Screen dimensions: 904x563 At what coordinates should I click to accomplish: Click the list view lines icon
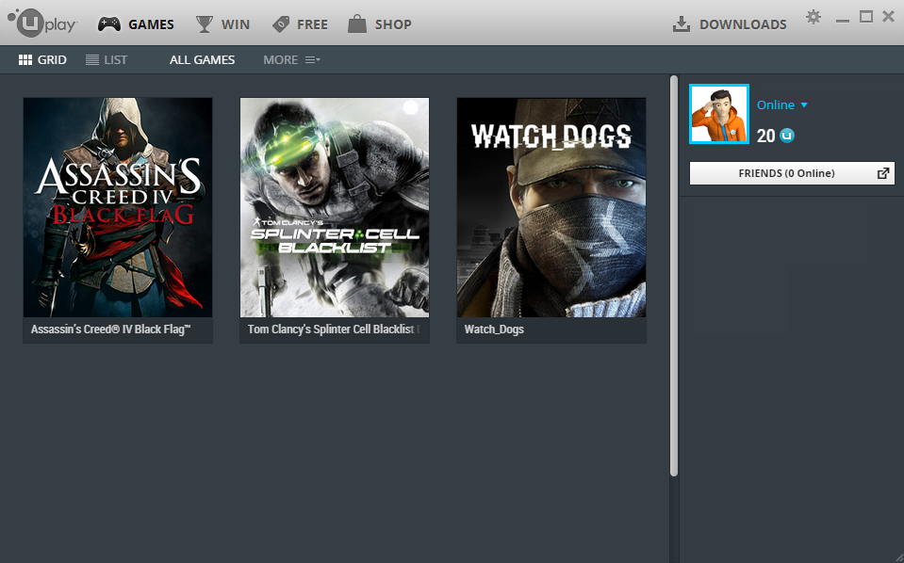click(x=92, y=60)
